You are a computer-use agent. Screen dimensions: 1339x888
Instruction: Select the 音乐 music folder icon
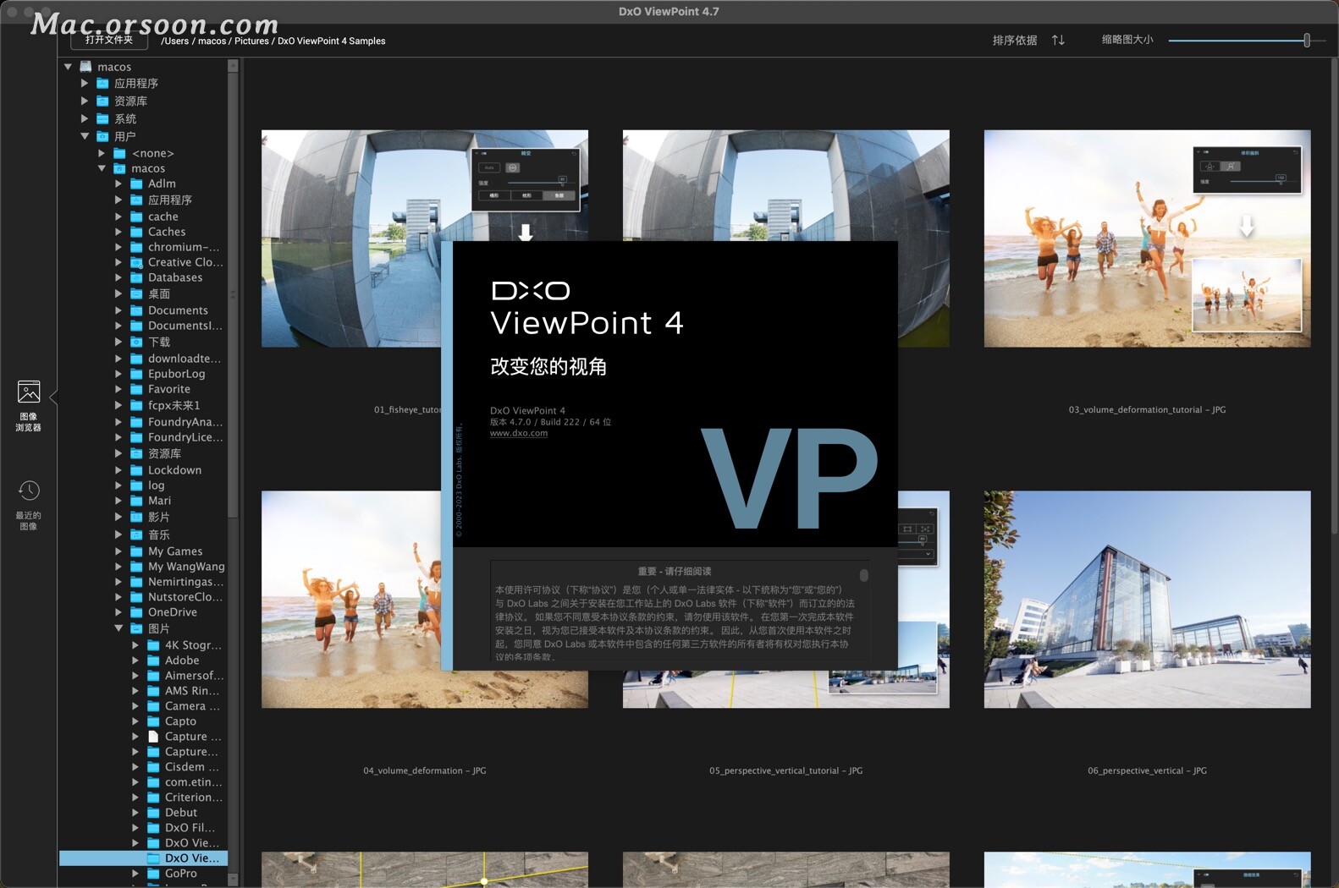click(x=136, y=534)
